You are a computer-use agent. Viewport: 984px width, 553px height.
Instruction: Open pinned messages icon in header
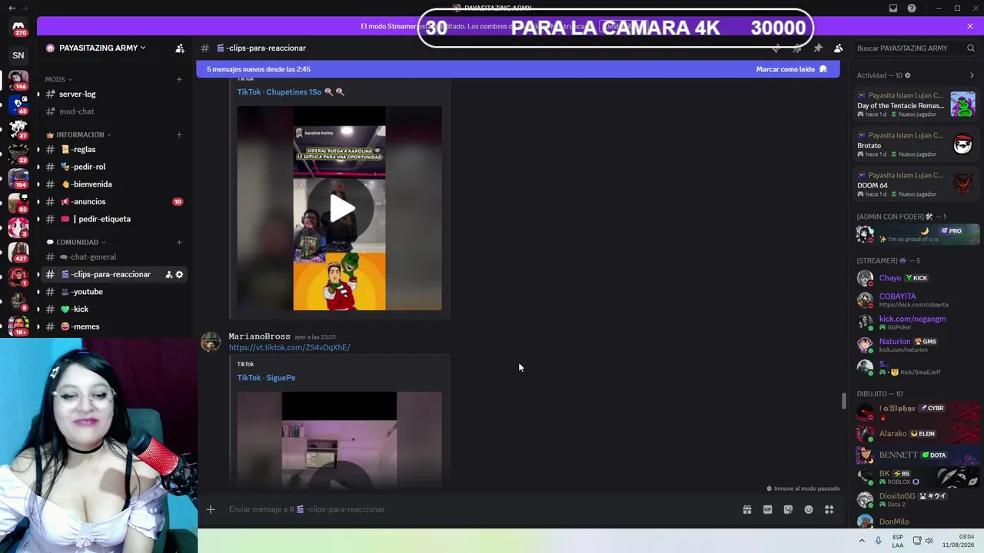pyautogui.click(x=818, y=48)
